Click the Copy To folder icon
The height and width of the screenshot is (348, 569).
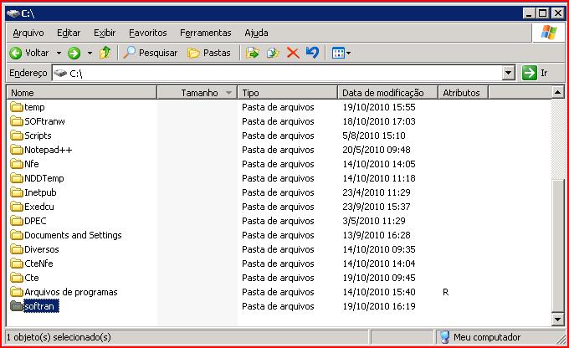pyautogui.click(x=273, y=53)
